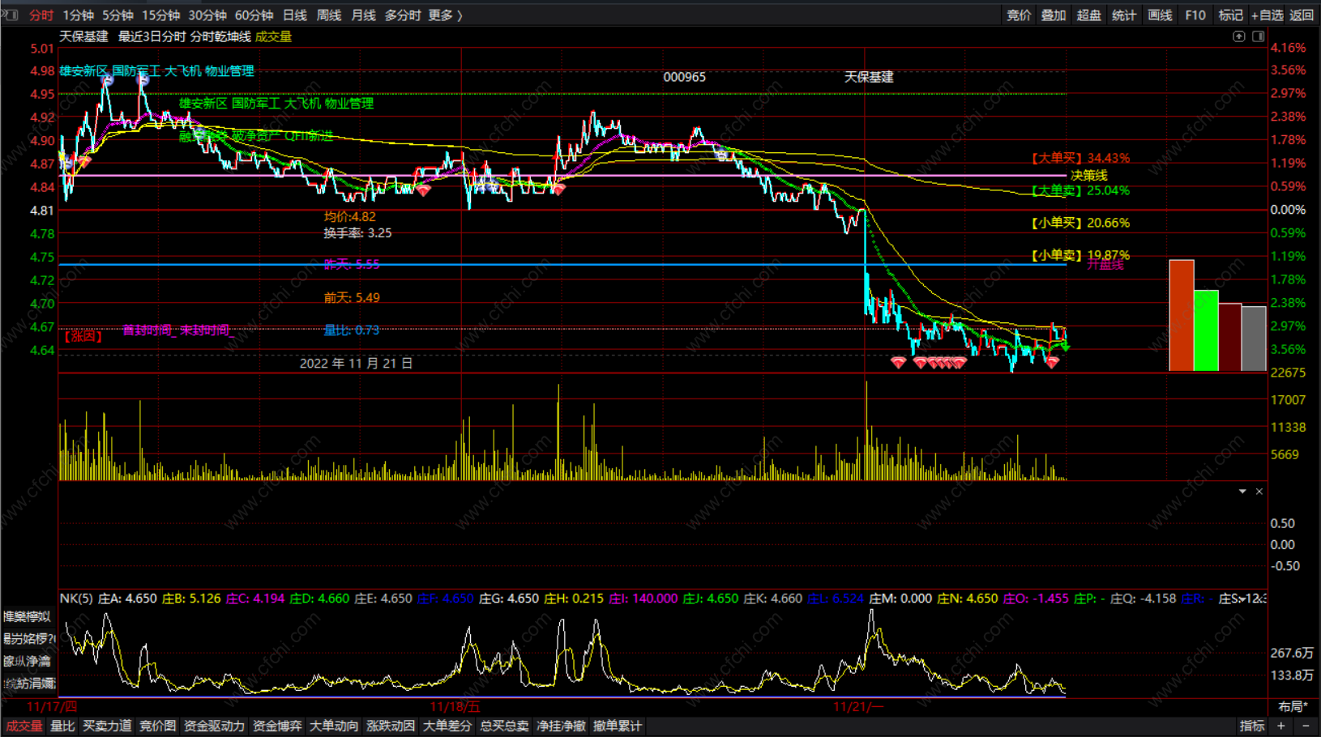Open the F10 company info button
The height and width of the screenshot is (737, 1321).
[x=1195, y=15]
